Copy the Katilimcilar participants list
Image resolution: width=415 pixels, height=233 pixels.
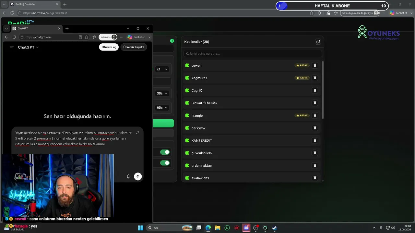click(x=318, y=42)
